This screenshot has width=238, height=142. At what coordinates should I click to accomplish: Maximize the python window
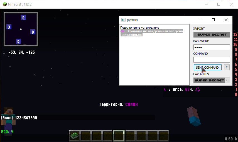coord(213,20)
